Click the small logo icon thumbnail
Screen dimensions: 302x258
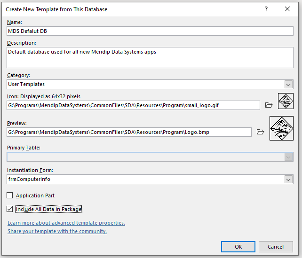coord(286,101)
